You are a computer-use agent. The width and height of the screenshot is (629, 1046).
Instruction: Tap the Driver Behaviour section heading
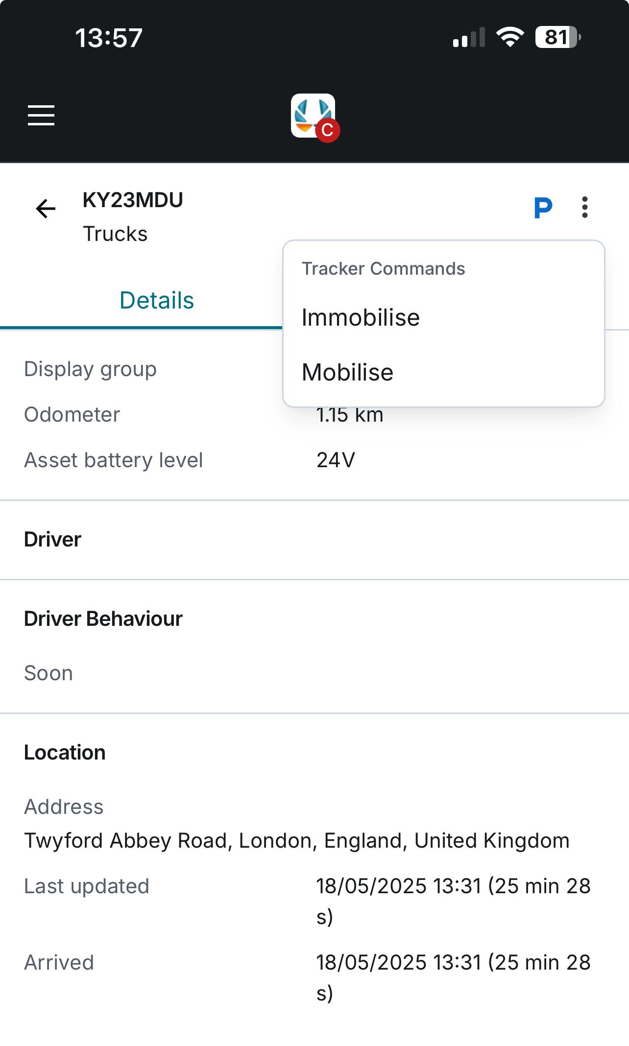coord(103,619)
